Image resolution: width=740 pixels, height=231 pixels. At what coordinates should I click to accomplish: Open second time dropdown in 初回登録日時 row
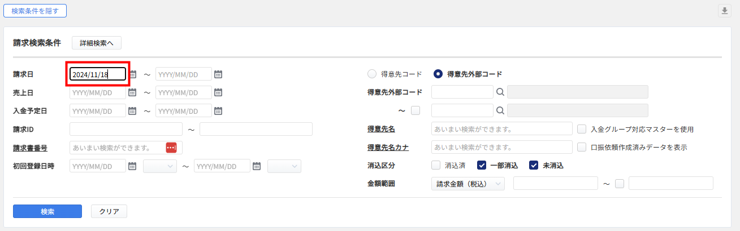click(284, 166)
